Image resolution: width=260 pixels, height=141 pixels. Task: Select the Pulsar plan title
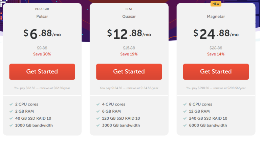(x=42, y=17)
